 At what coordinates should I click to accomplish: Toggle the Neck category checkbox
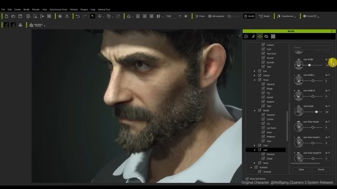[x=260, y=163]
